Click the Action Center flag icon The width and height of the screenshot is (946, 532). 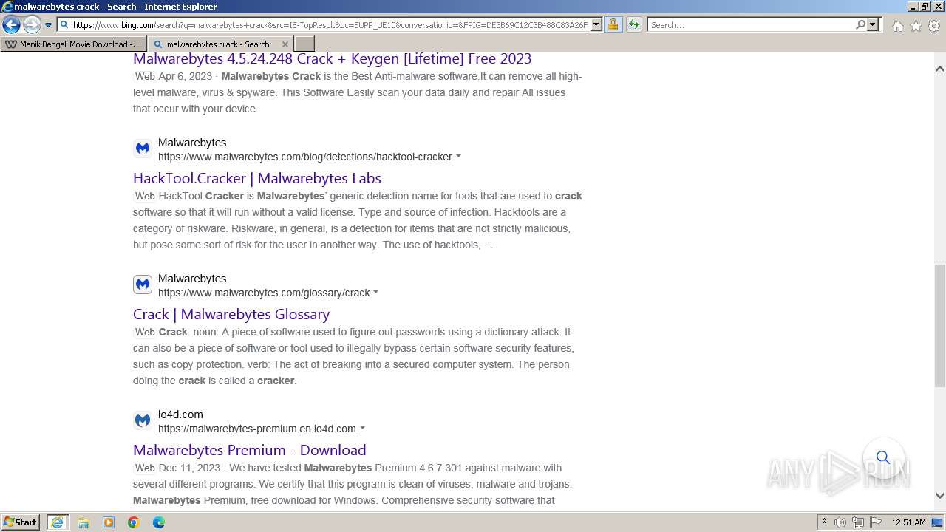pyautogui.click(x=875, y=522)
